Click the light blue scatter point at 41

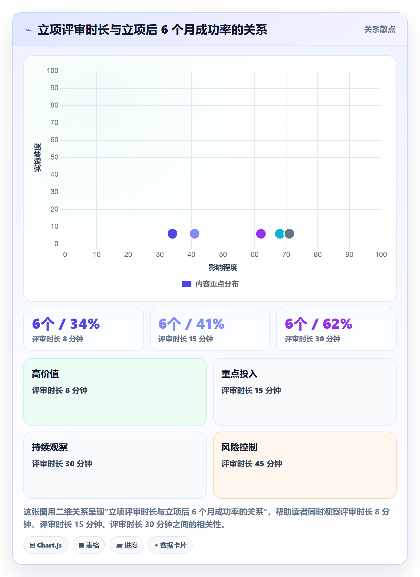[x=194, y=234]
